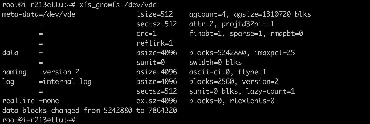Click the rmapbt=0 text
The width and height of the screenshot is (370, 124).
coord(287,34)
